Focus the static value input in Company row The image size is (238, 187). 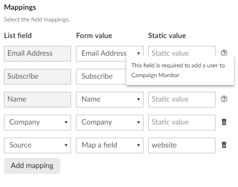pyautogui.click(x=182, y=123)
